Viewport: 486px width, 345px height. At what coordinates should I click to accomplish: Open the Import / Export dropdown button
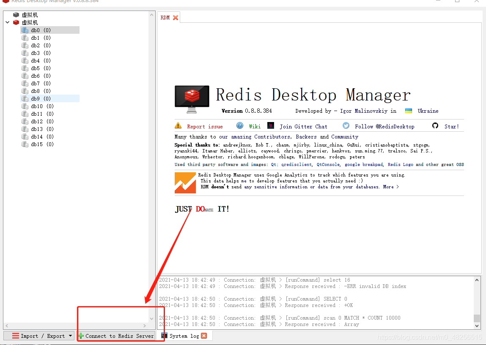[x=39, y=336]
